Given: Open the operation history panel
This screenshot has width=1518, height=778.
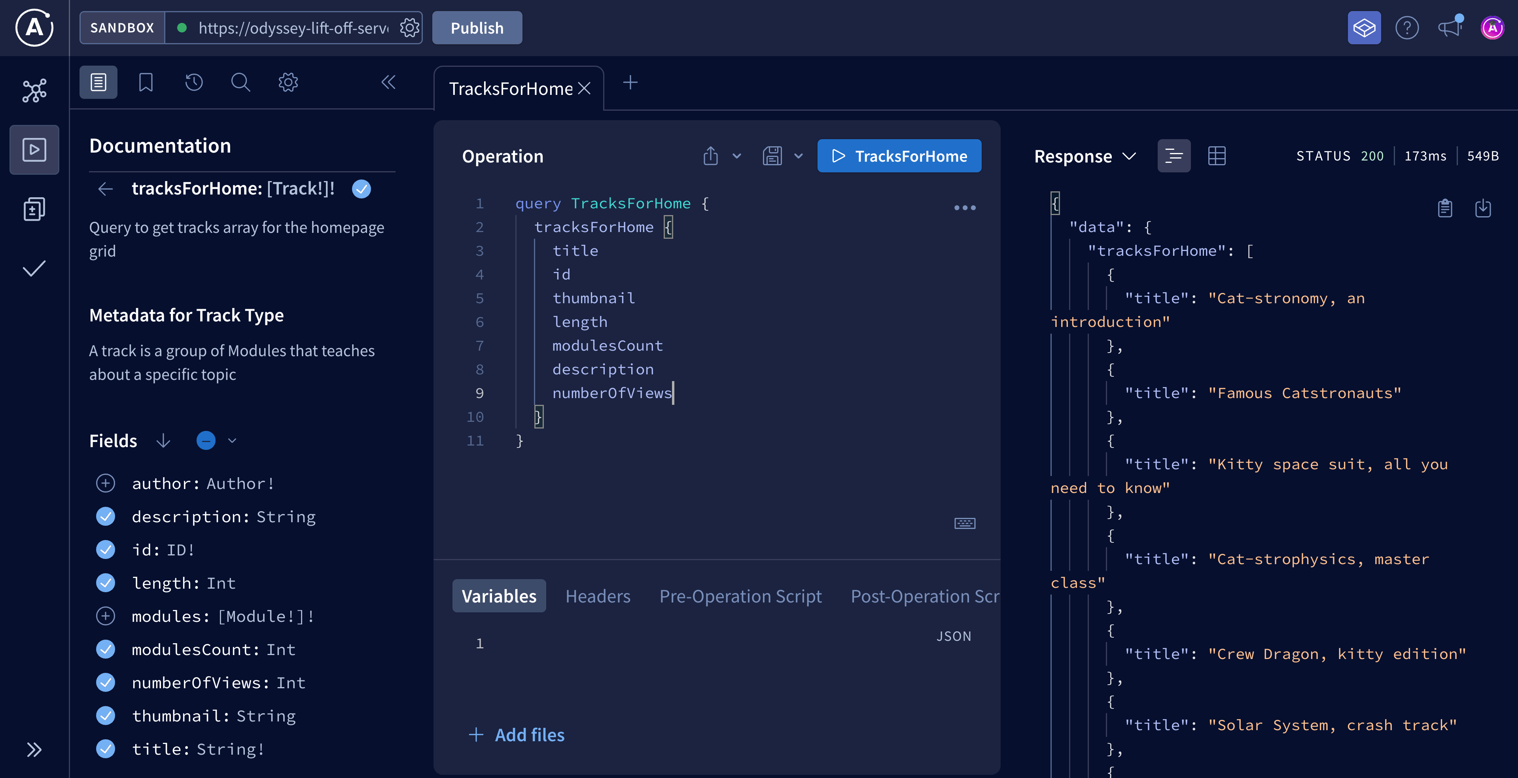Looking at the screenshot, I should [x=193, y=83].
